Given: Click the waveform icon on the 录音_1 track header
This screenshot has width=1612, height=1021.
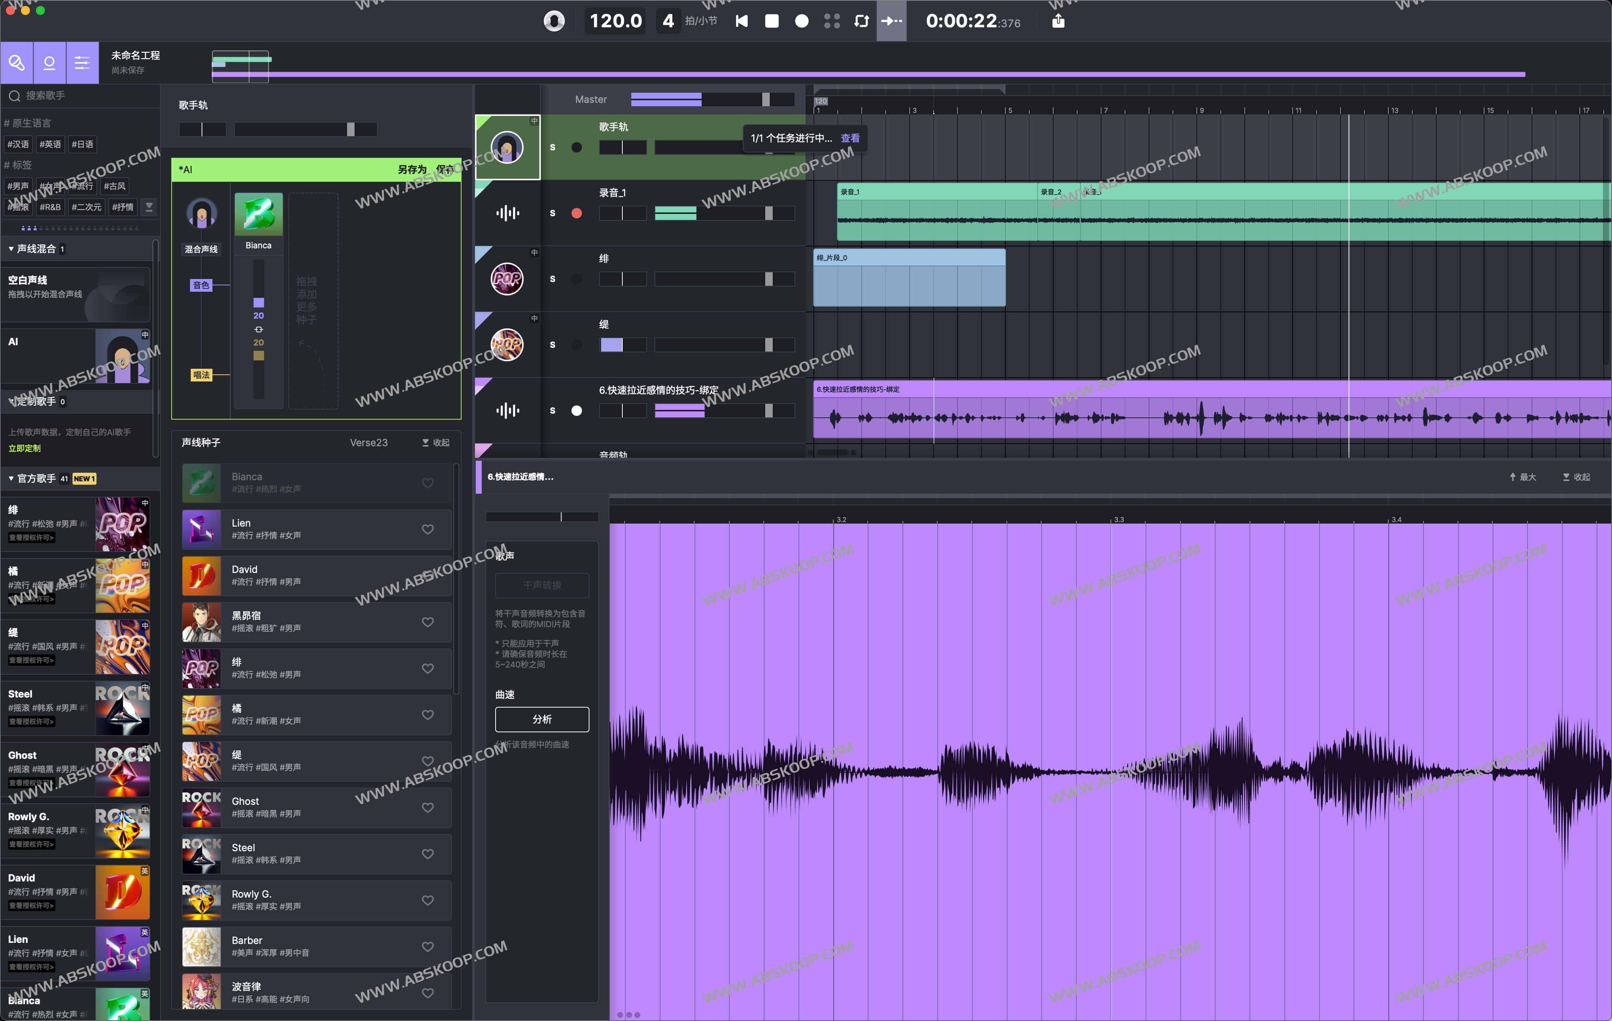Looking at the screenshot, I should 507,212.
